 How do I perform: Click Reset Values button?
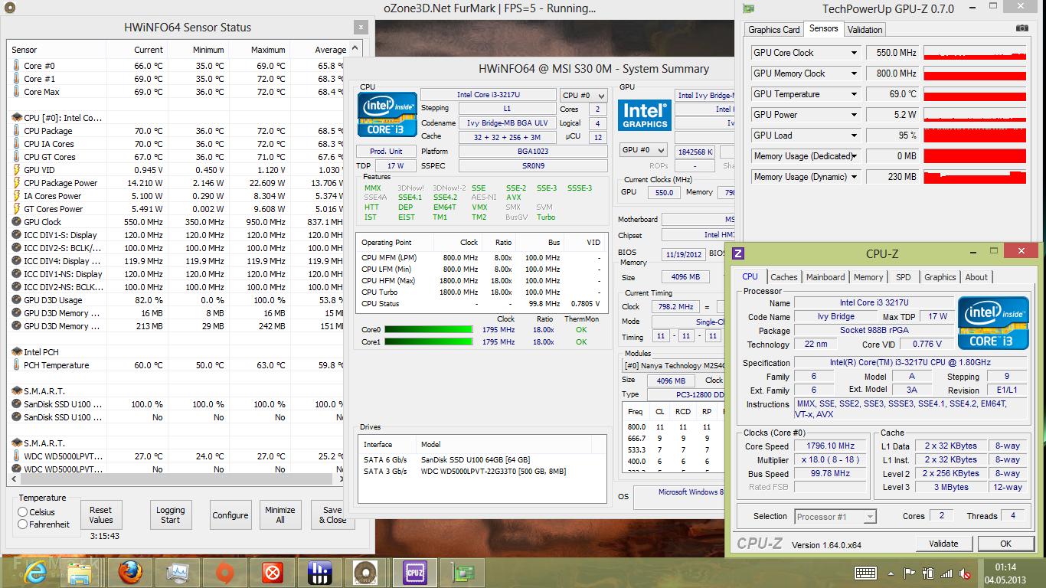[x=100, y=515]
